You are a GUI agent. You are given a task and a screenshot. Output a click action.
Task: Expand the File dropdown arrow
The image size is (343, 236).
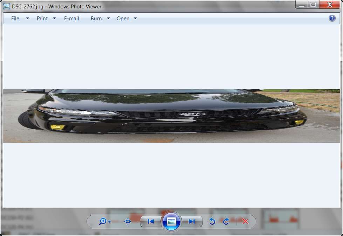tap(27, 19)
